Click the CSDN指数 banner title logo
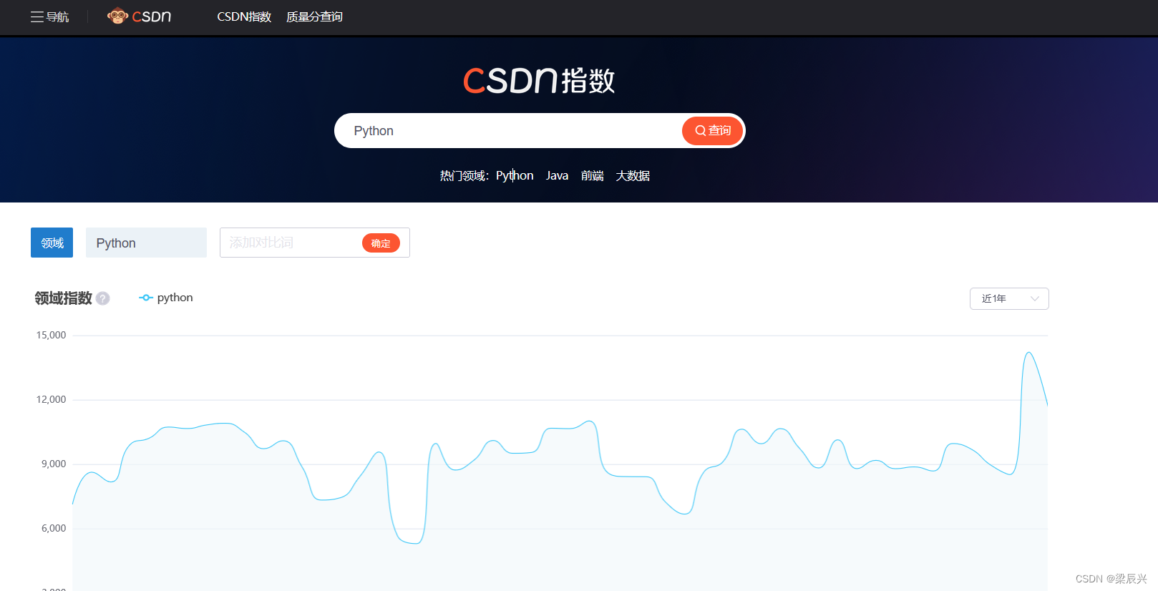Image resolution: width=1158 pixels, height=591 pixels. [539, 80]
